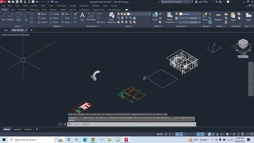This screenshot has height=143, width=254.
Task: Click the Share button
Action: [55, 2]
